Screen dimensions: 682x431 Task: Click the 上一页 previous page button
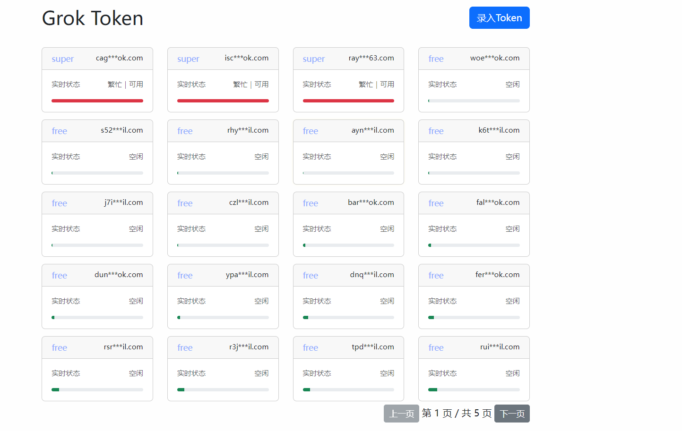pos(401,414)
